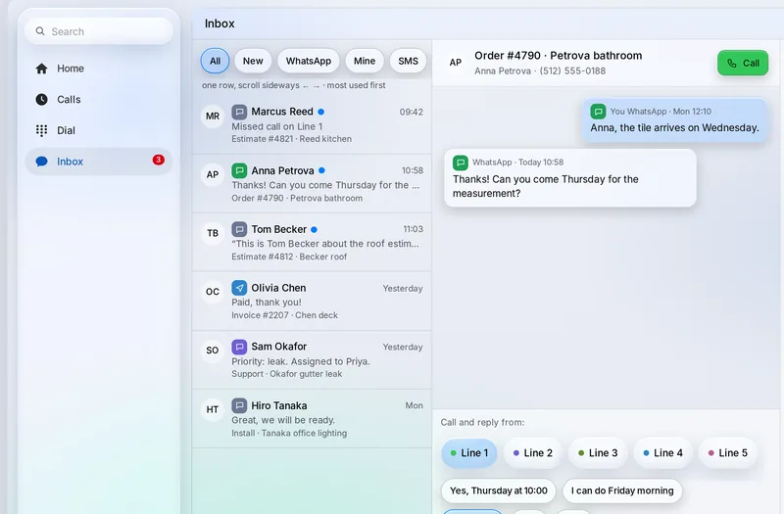Click the Dial keypad icon
Screen dimensions: 784x514
pos(41,130)
